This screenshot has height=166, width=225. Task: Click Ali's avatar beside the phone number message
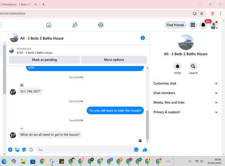(13, 92)
